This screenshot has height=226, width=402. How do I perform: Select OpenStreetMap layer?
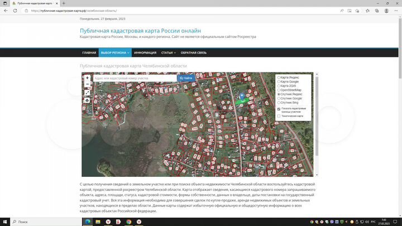click(289, 90)
